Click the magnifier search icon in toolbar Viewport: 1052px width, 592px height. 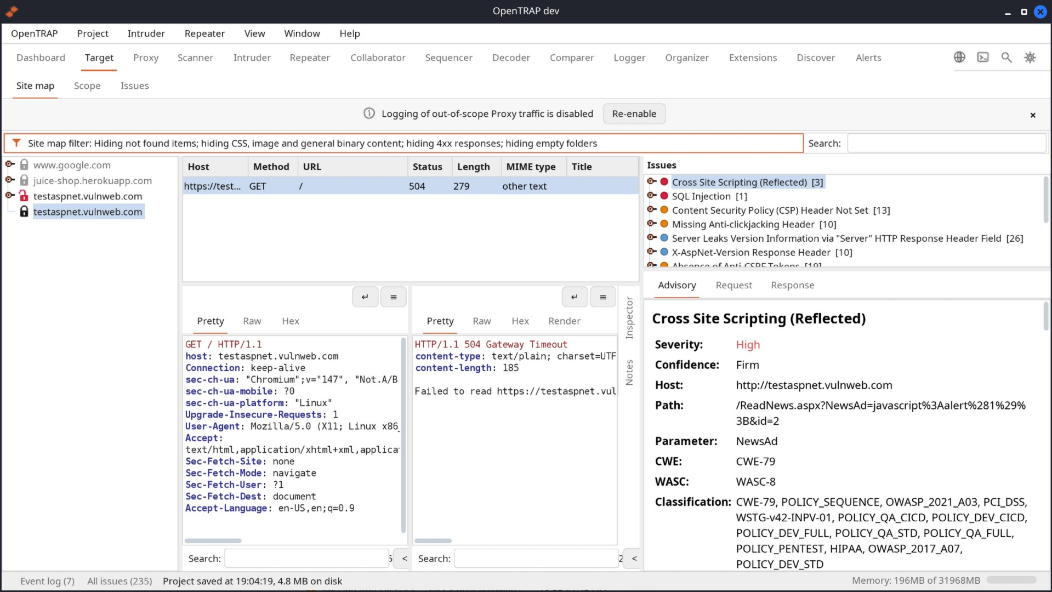(x=1006, y=57)
